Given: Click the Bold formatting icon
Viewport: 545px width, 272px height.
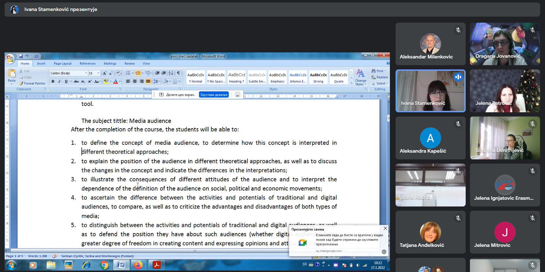Looking at the screenshot, I should point(53,81).
